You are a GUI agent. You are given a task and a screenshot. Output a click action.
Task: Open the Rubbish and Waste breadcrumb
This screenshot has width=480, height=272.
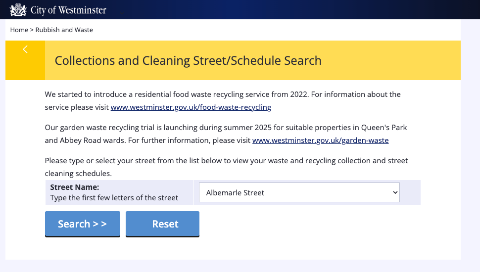[x=64, y=30]
